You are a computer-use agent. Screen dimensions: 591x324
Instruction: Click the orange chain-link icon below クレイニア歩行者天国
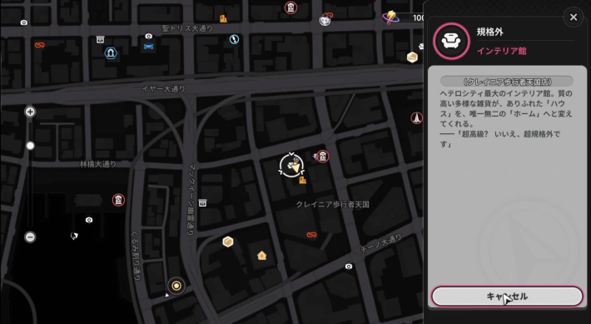(311, 235)
